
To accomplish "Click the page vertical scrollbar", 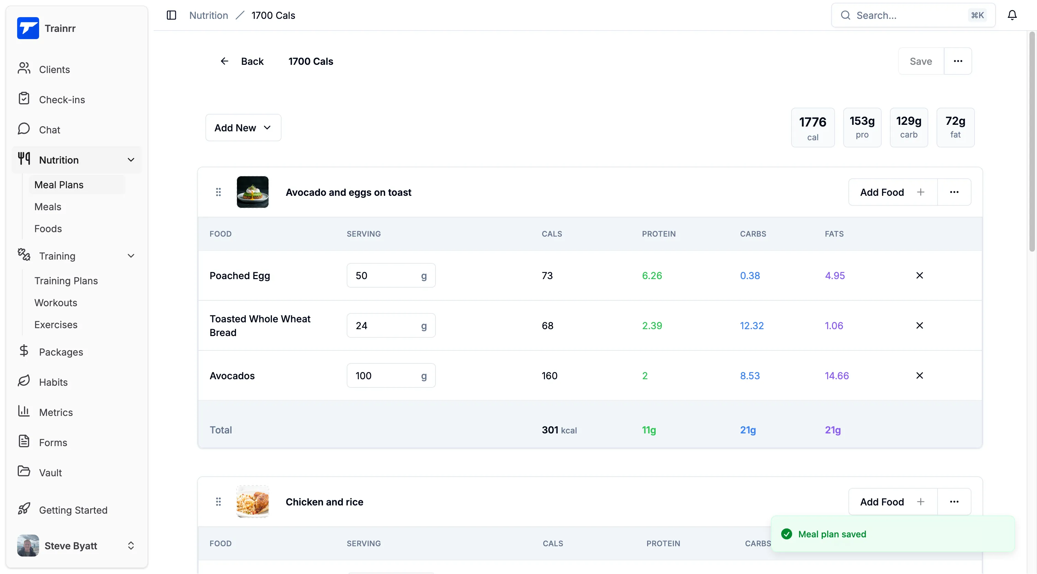I will pos(1032,141).
